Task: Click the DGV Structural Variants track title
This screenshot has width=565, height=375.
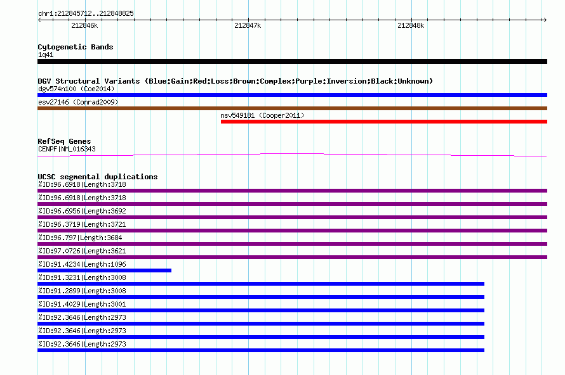Action: click(236, 81)
